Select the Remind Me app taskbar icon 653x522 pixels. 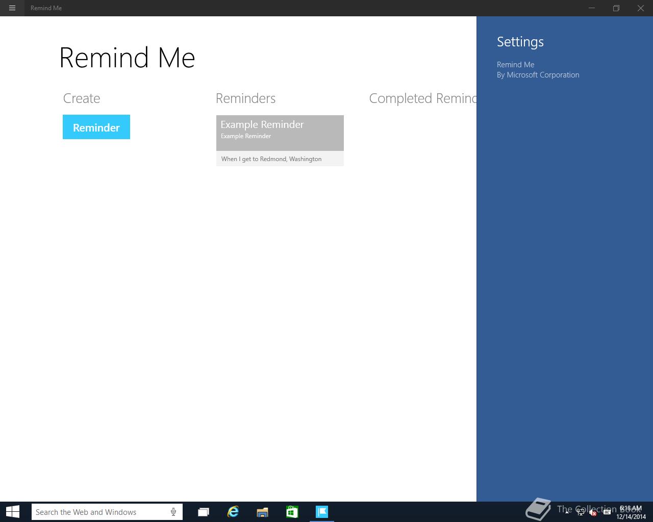[322, 512]
